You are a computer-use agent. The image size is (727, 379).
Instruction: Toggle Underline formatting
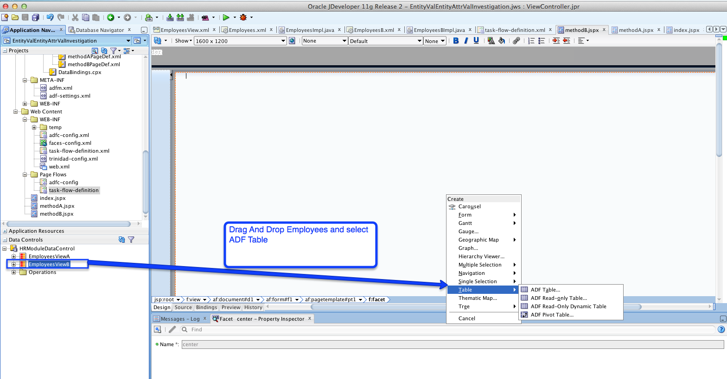(x=476, y=41)
